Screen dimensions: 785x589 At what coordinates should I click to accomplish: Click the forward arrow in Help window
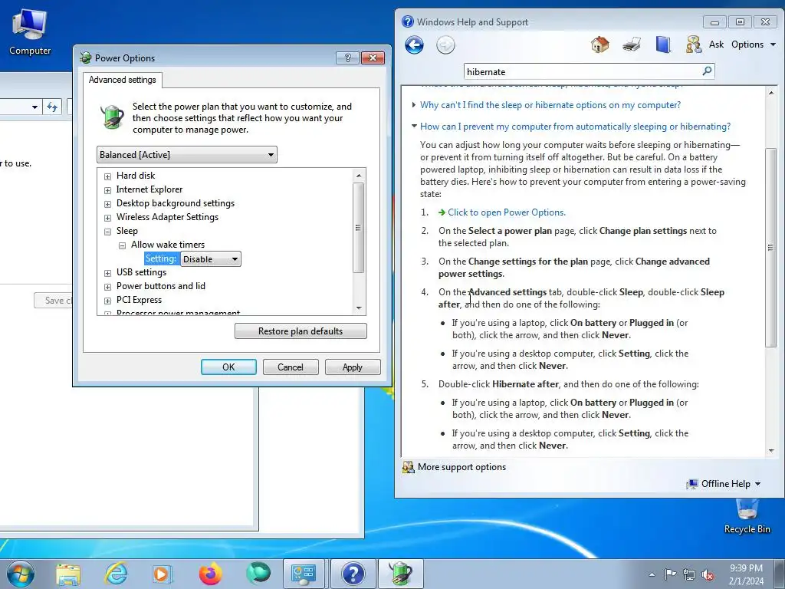pyautogui.click(x=445, y=45)
